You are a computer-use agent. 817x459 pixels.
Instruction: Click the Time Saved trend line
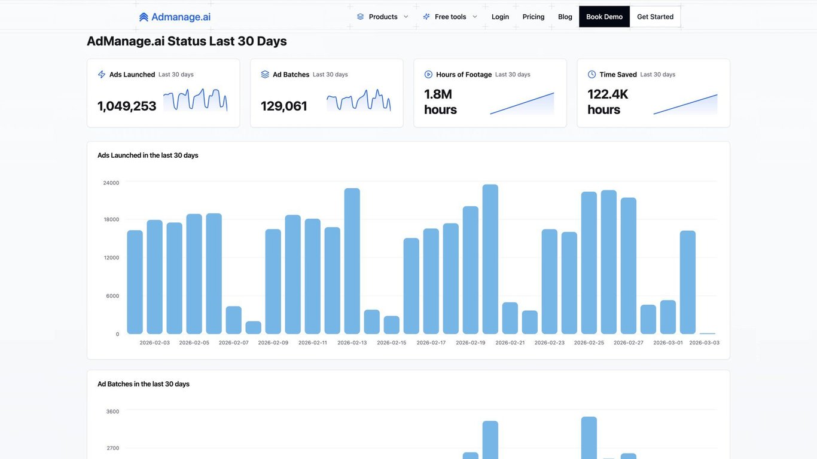coord(685,103)
